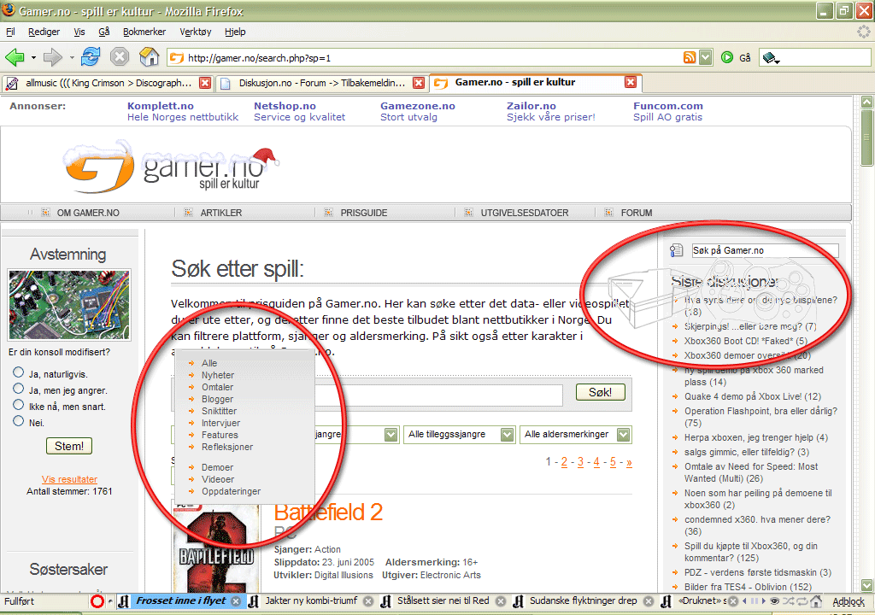The width and height of the screenshot is (875, 615).
Task: Click the Stop loading icon
Action: point(120,57)
